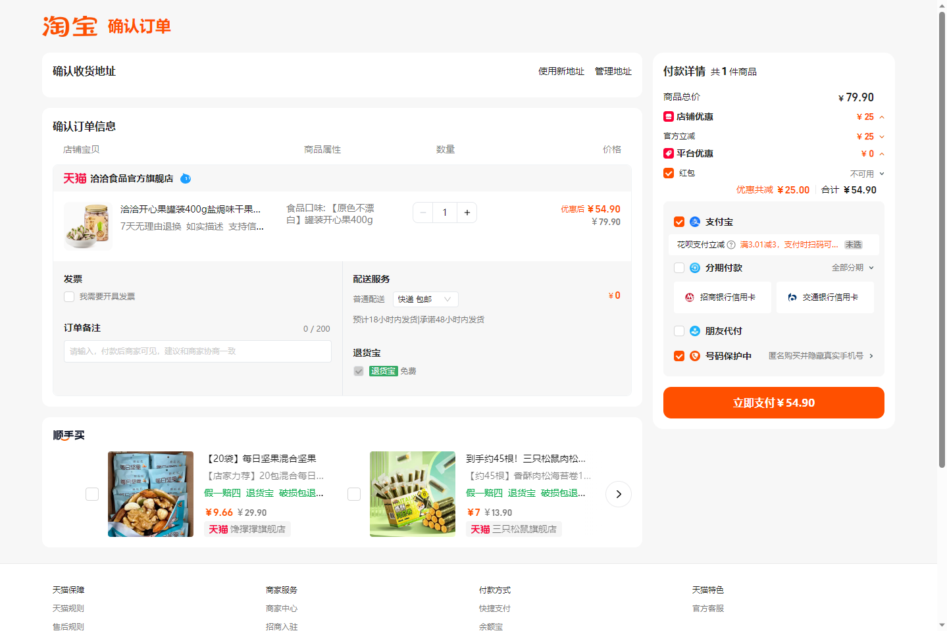Click the 退货宝 green badge
Viewport: 947px width, 631px height.
coord(383,371)
